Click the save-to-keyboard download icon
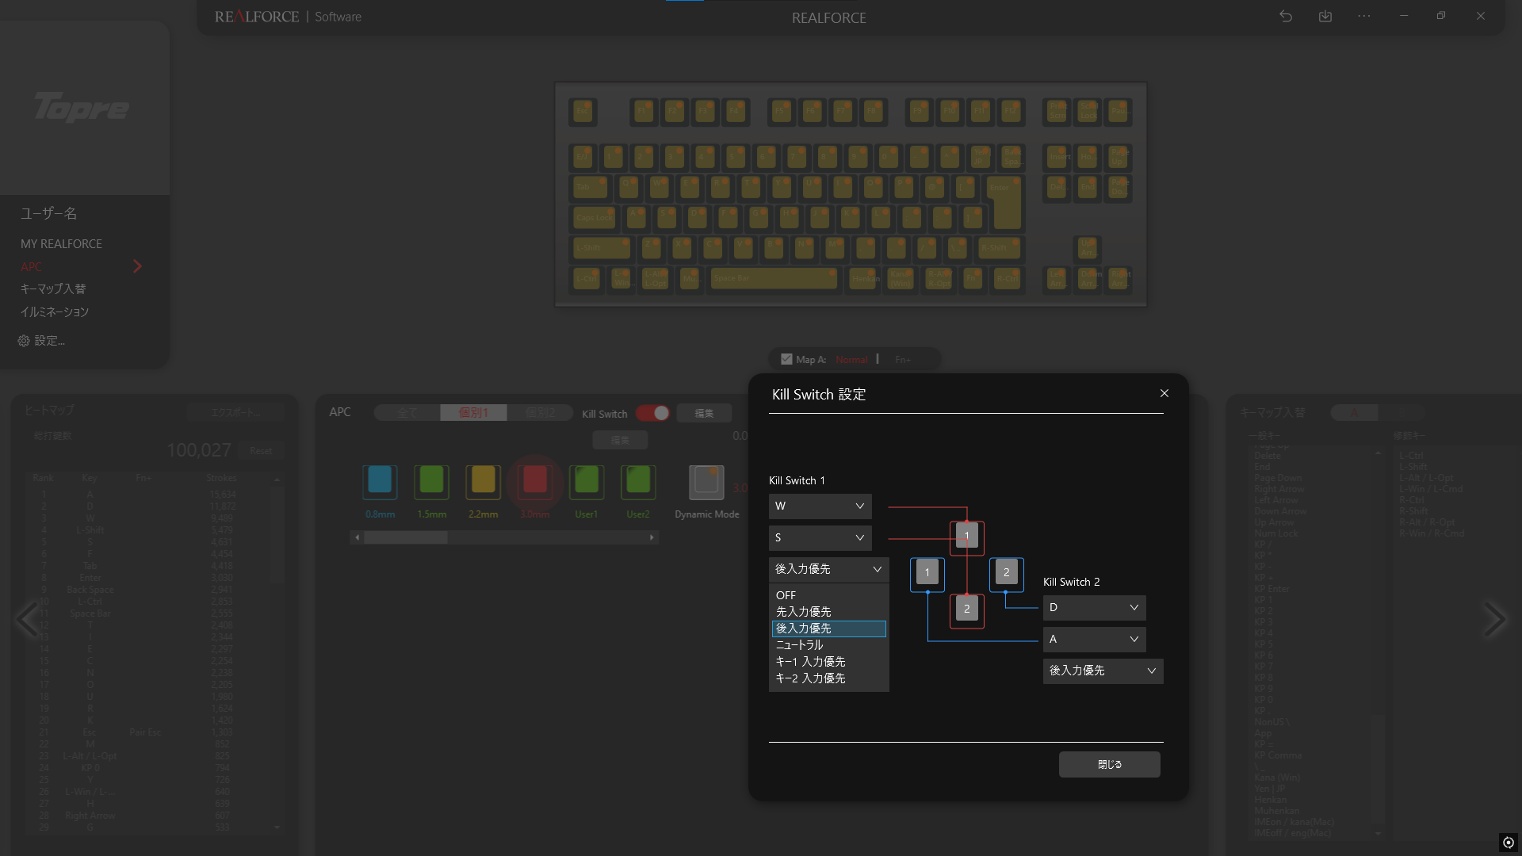The image size is (1522, 856). point(1325,16)
